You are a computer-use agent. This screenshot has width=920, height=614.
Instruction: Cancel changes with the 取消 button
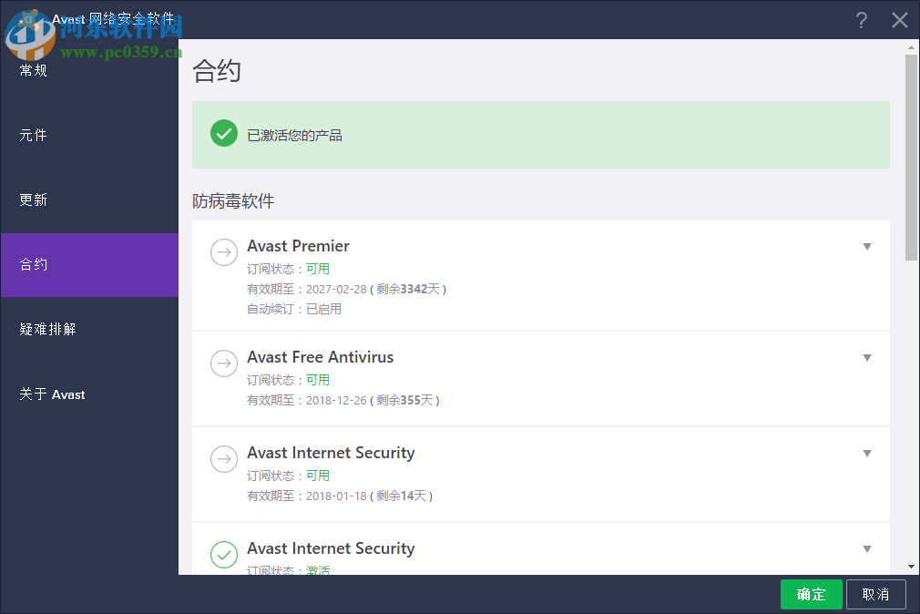(x=876, y=594)
